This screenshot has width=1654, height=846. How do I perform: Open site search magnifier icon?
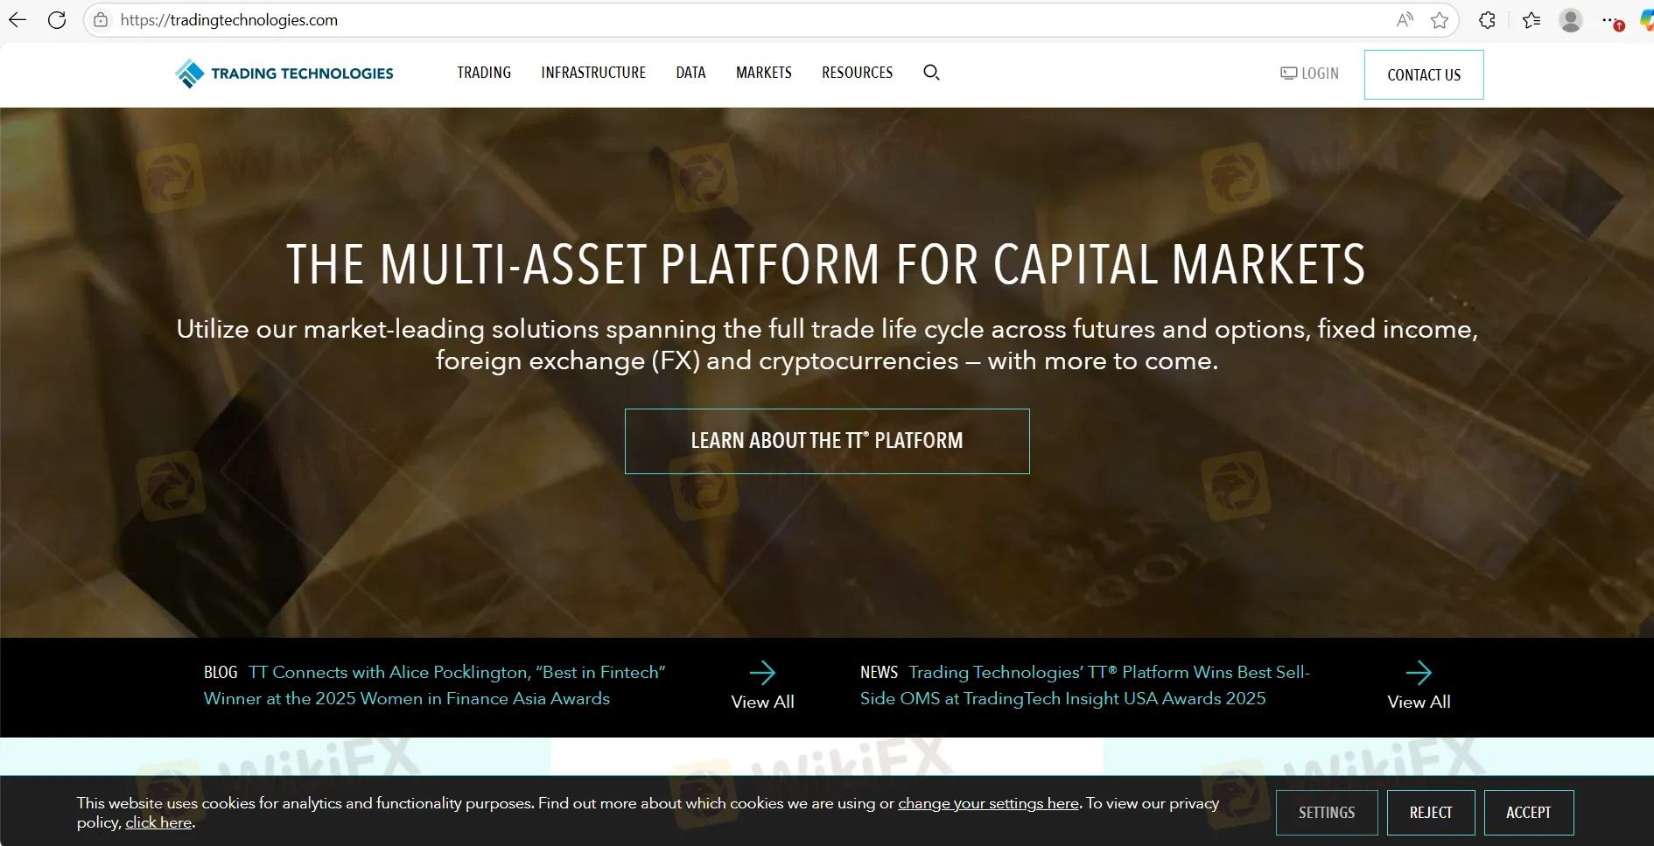point(931,73)
